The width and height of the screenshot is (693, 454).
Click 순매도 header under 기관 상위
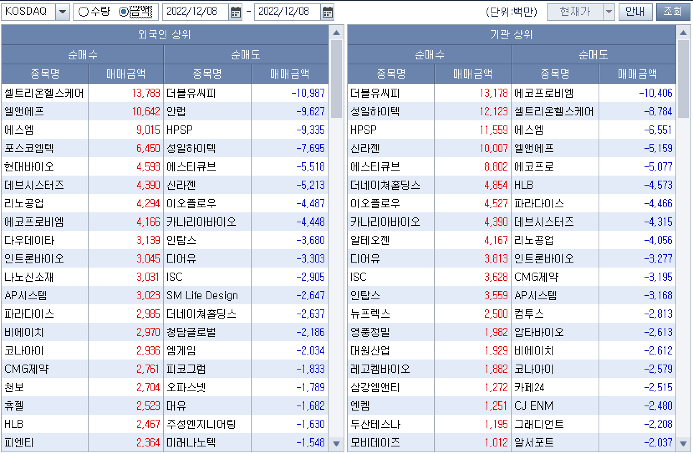pyautogui.click(x=594, y=55)
